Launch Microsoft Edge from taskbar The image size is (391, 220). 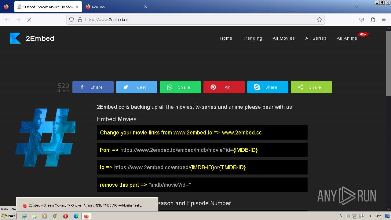click(x=76, y=216)
